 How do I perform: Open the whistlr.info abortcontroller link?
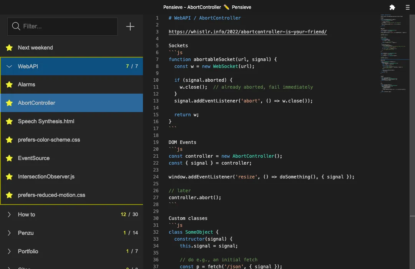247,32
